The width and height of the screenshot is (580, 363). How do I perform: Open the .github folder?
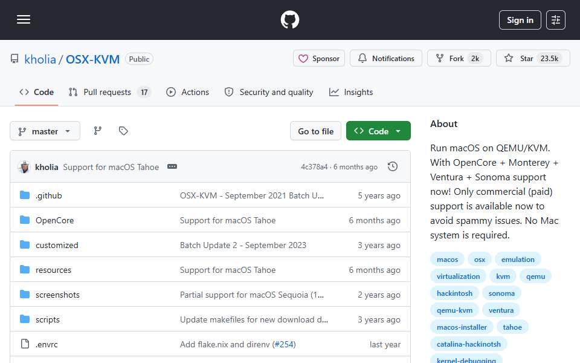(48, 195)
